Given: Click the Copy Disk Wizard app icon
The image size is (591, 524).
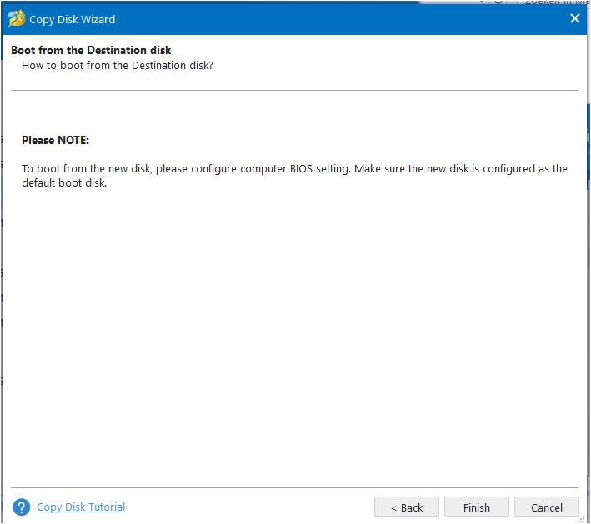Looking at the screenshot, I should 16,18.
